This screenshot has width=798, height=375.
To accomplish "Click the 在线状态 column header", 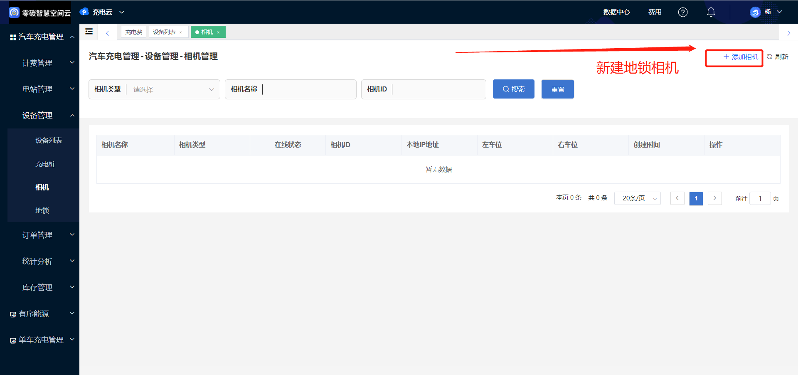I will click(288, 145).
